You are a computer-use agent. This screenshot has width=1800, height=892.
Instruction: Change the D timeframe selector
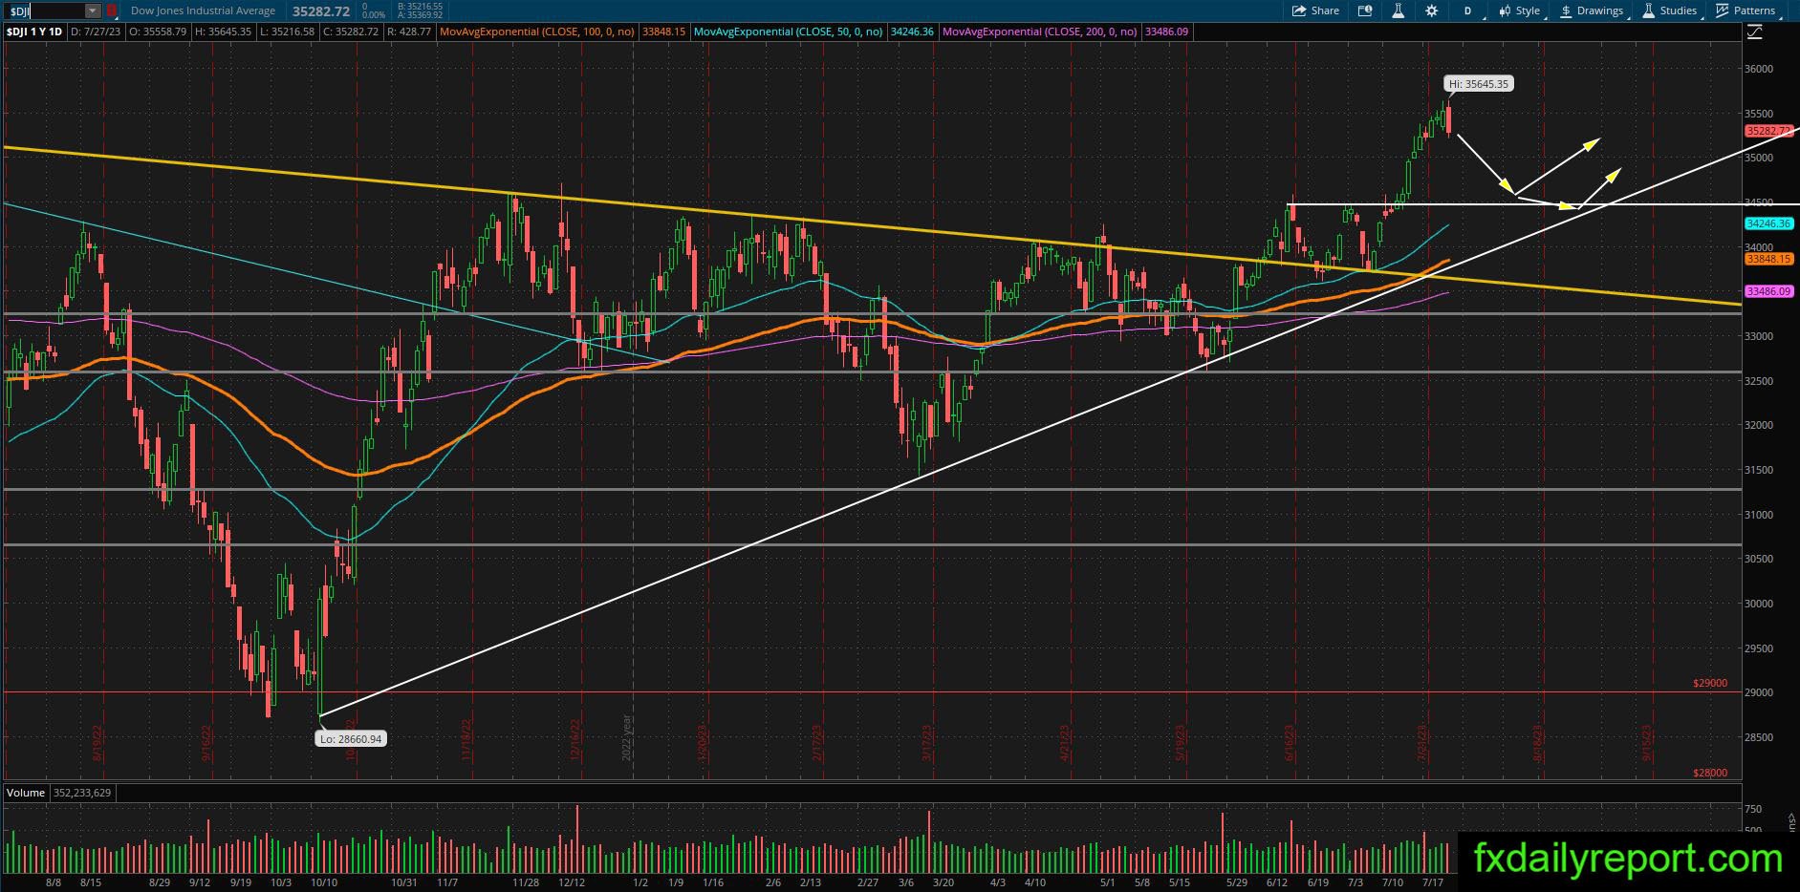pos(1467,11)
